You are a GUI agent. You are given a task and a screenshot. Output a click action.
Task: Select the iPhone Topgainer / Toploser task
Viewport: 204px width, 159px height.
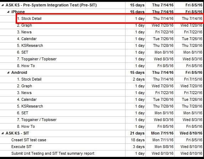pos(37,59)
